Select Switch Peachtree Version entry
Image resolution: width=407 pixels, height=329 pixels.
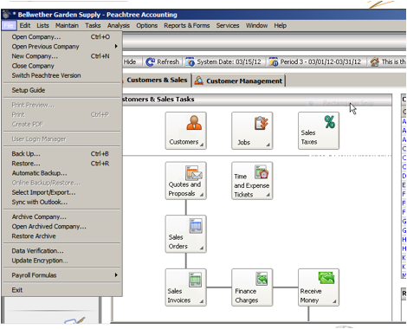tap(61, 75)
